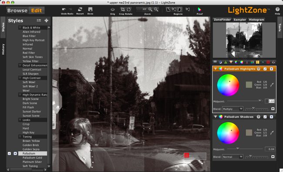The width and height of the screenshot is (283, 172).
Task: Zoom in with the plus magnifier
Action: [x=150, y=10]
